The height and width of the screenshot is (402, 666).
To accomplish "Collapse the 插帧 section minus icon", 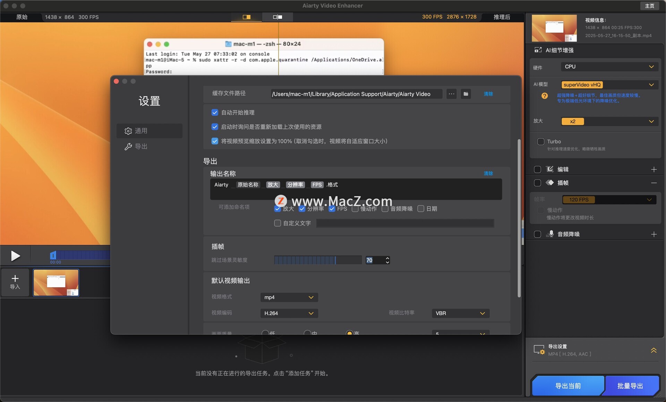I will 654,183.
